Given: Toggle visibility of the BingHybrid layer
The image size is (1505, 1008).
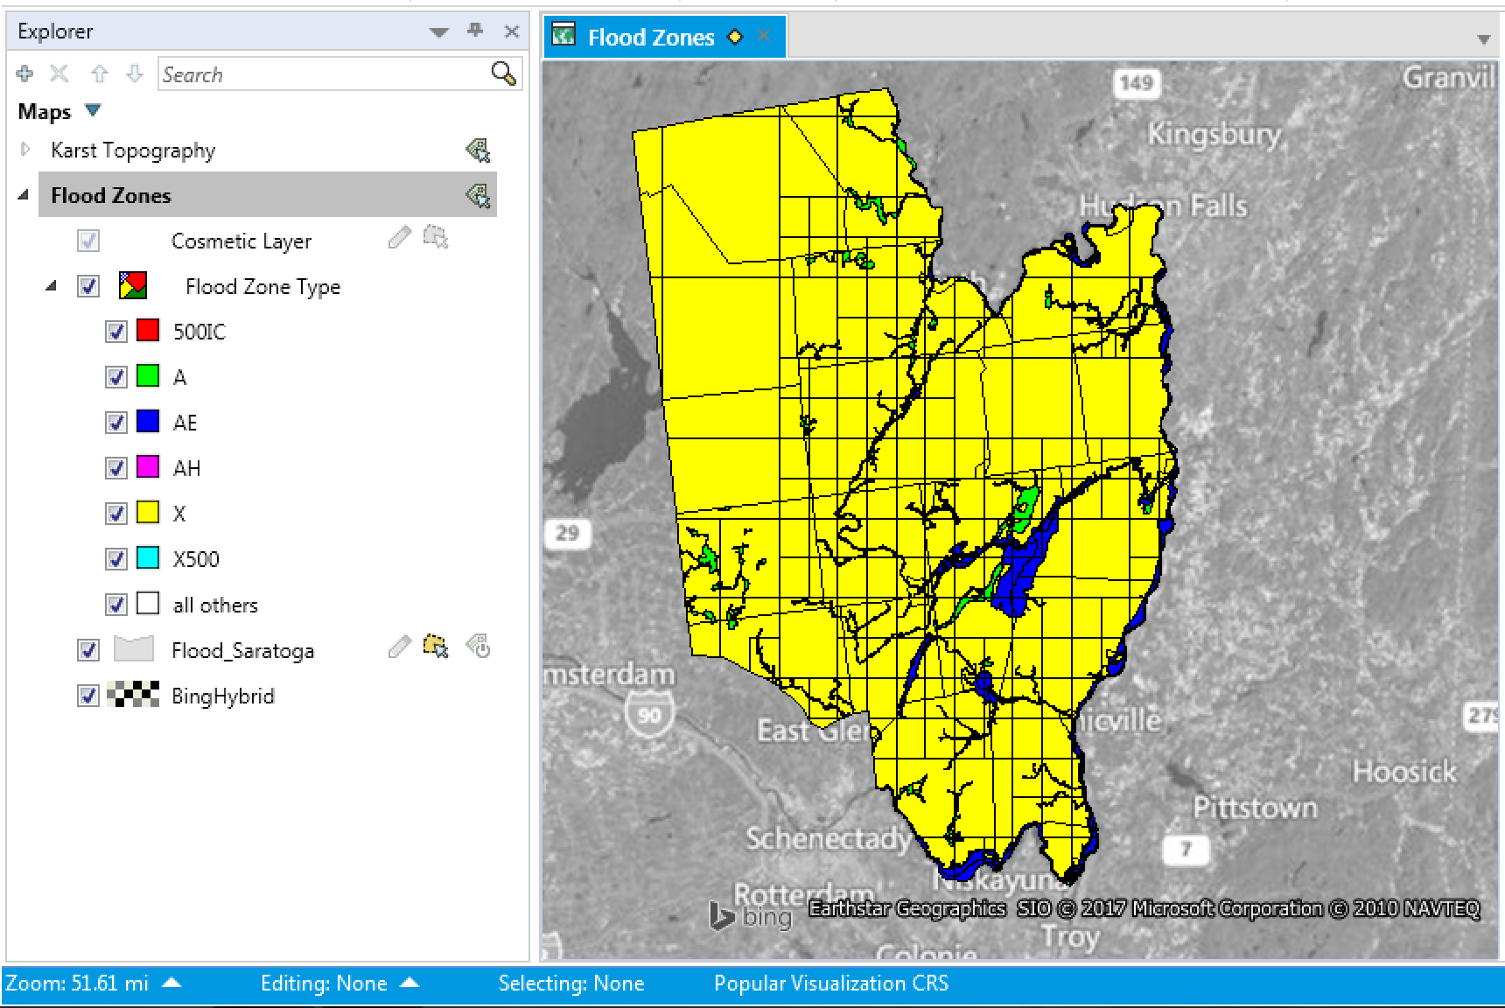Looking at the screenshot, I should click(87, 696).
